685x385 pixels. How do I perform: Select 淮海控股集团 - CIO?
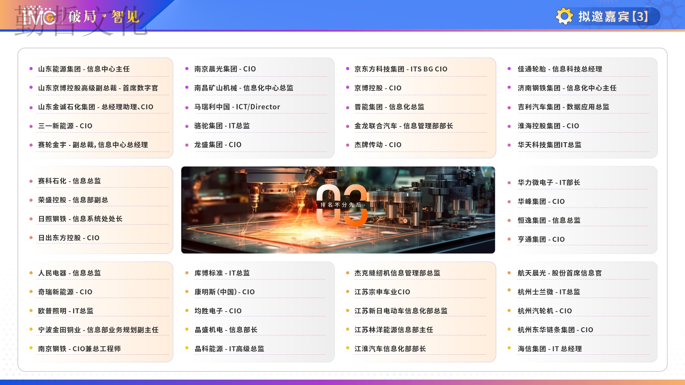click(548, 126)
